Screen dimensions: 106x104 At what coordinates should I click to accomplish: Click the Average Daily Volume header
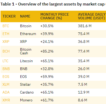coord(92,16)
